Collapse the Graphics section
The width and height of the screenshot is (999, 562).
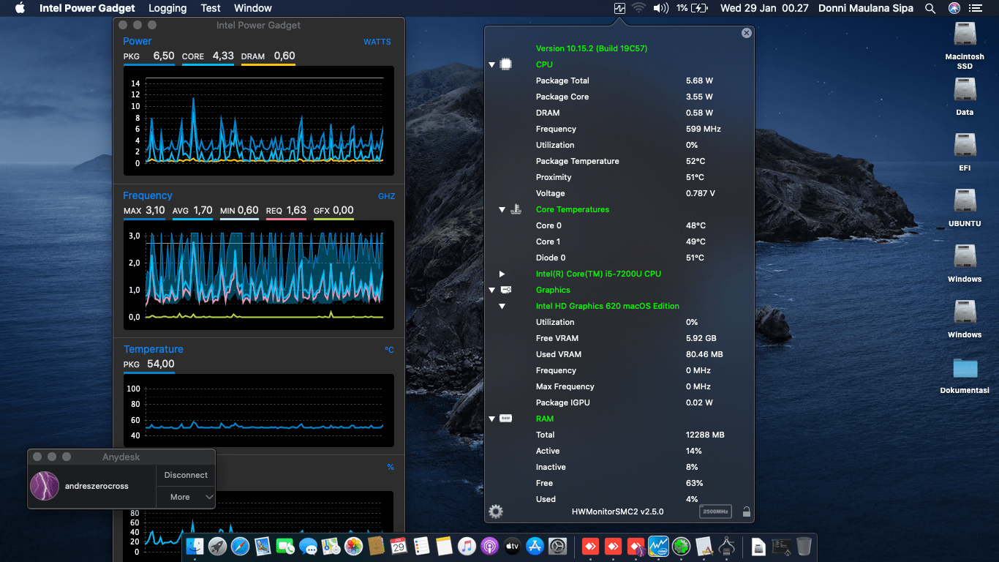click(492, 290)
